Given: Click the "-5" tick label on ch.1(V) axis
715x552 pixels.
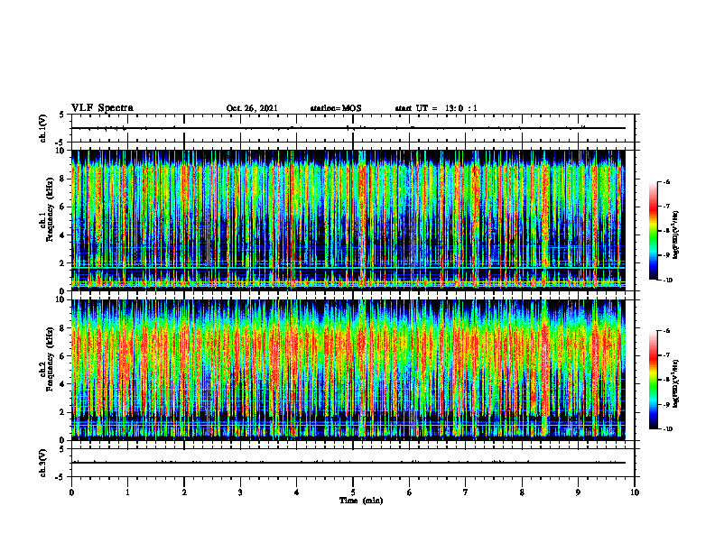Looking at the screenshot, I should coord(60,143).
